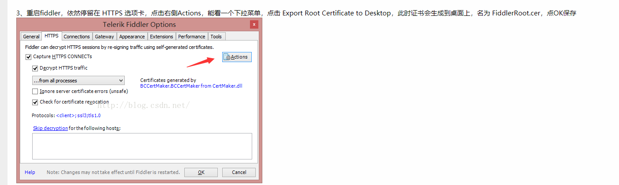Click the protocols link '<client>; ssl3;tls1.0'
The image size is (619, 185).
pos(78,115)
